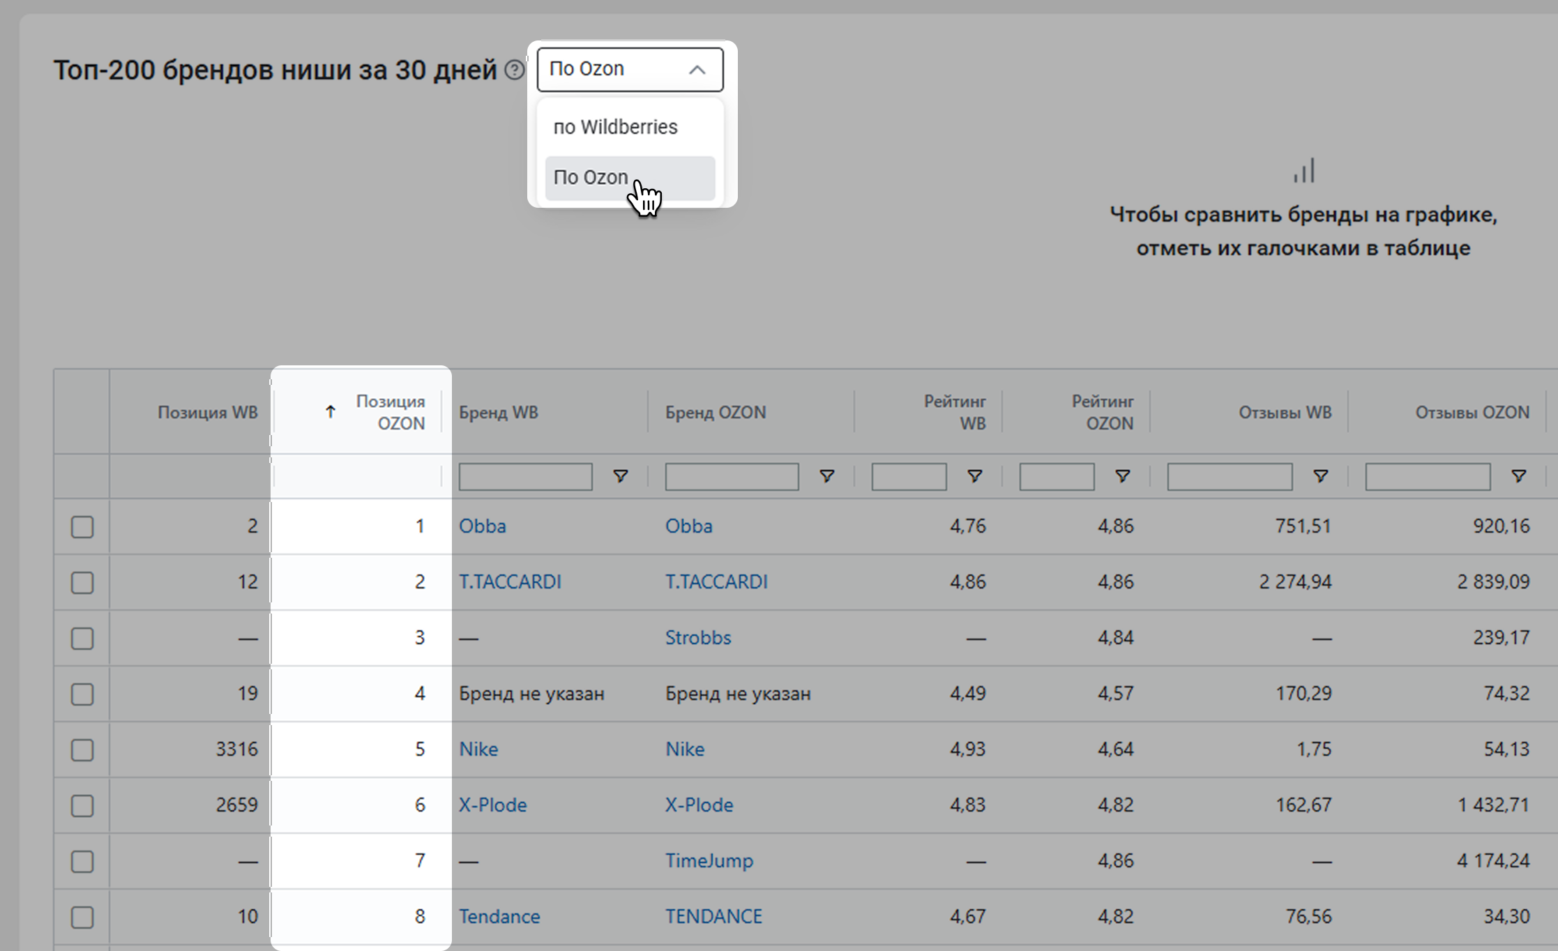Viewport: 1558px width, 951px height.
Task: Open Tendance link in Бренд WB column
Action: 499,916
